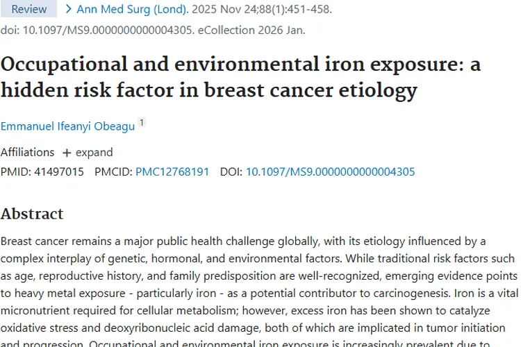Screen dimensions: 521x347
Task: Open author Emmanuel Ifeanyi Obeagu's link
Action: [66, 126]
